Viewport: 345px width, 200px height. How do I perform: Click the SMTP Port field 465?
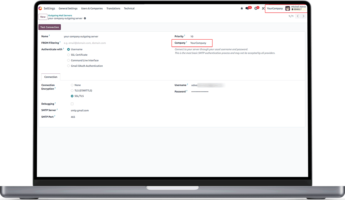[73, 117]
